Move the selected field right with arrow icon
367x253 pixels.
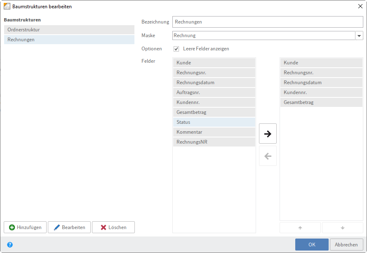point(268,133)
